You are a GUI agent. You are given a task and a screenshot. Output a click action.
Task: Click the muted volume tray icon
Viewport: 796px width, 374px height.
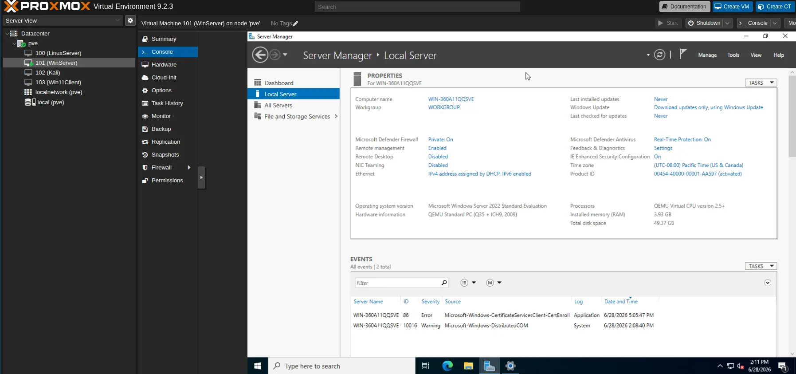[740, 366]
